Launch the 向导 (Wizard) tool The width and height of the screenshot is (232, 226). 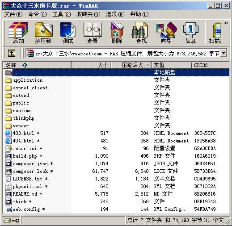pyautogui.click(x=166, y=33)
